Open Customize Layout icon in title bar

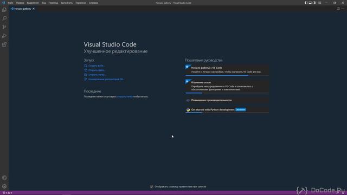pos(319,3)
